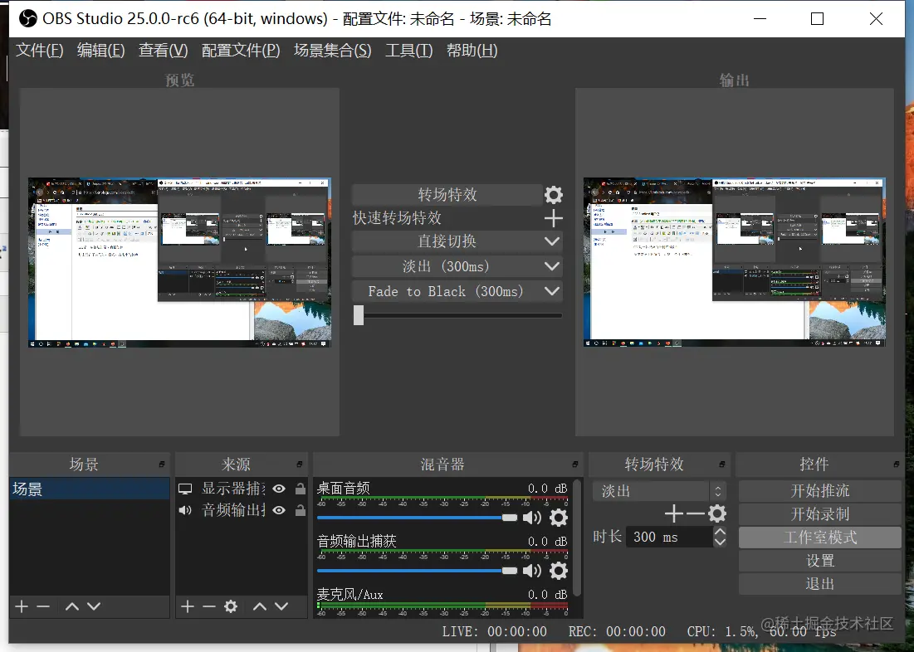The height and width of the screenshot is (652, 914).
Task: Move the scene down
Action: tap(94, 606)
